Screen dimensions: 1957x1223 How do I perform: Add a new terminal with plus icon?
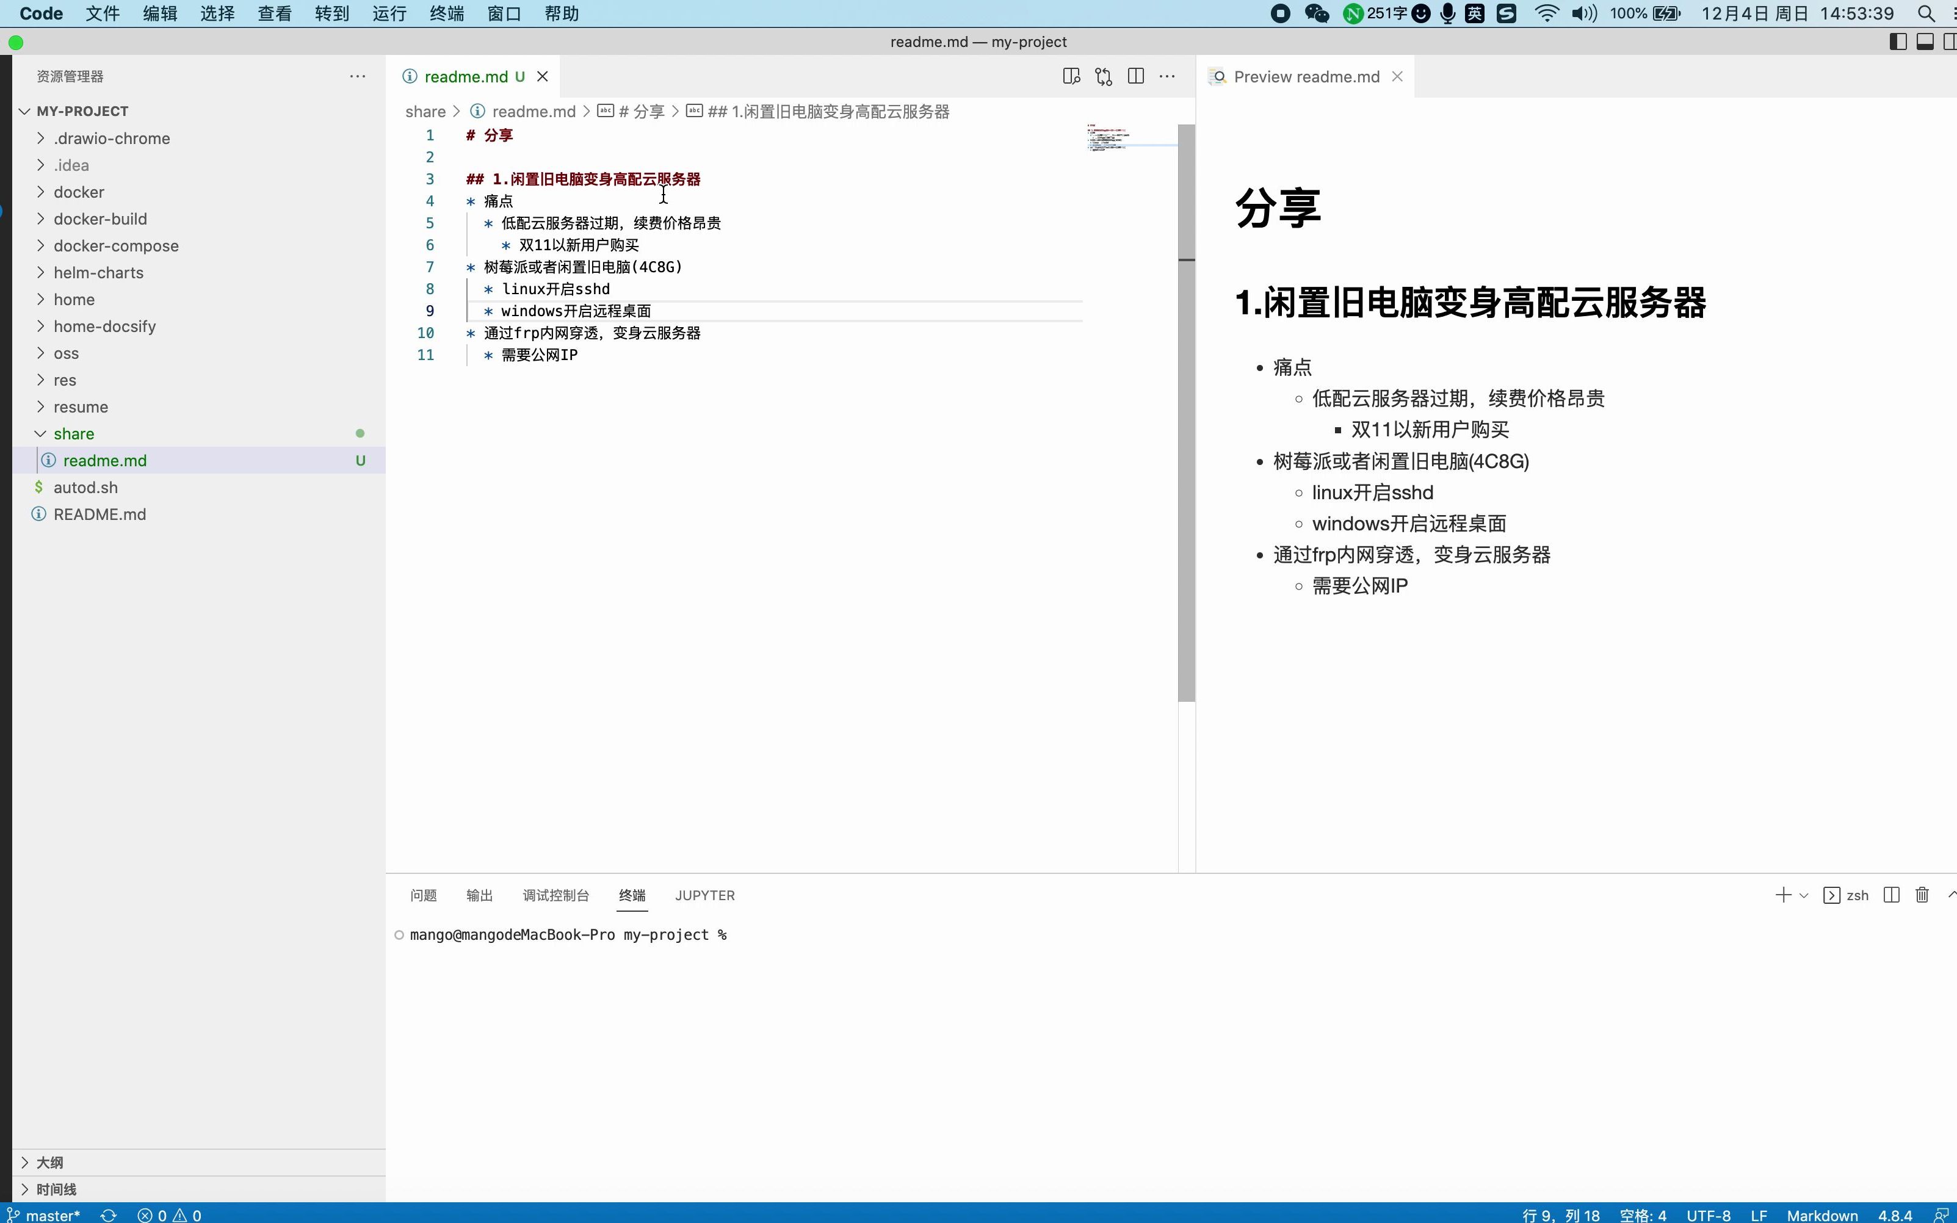tap(1782, 895)
